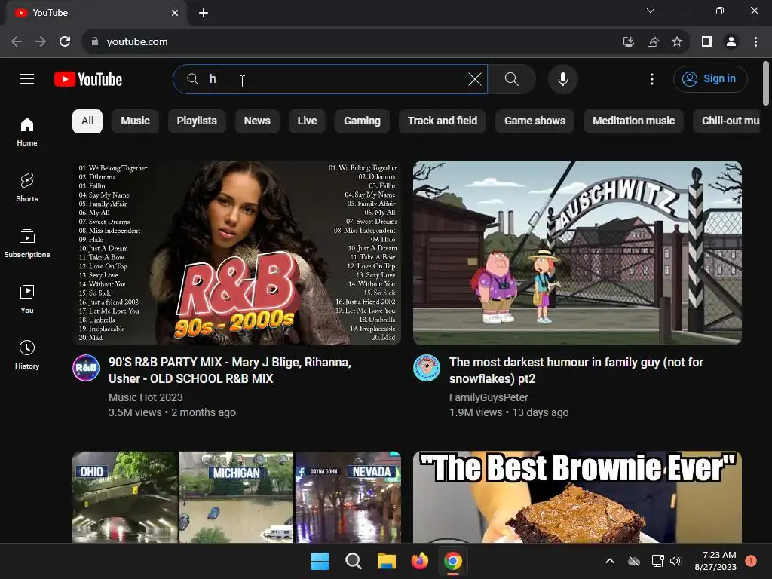Select the News filter chip
Screen dimensions: 772x579
(257, 121)
